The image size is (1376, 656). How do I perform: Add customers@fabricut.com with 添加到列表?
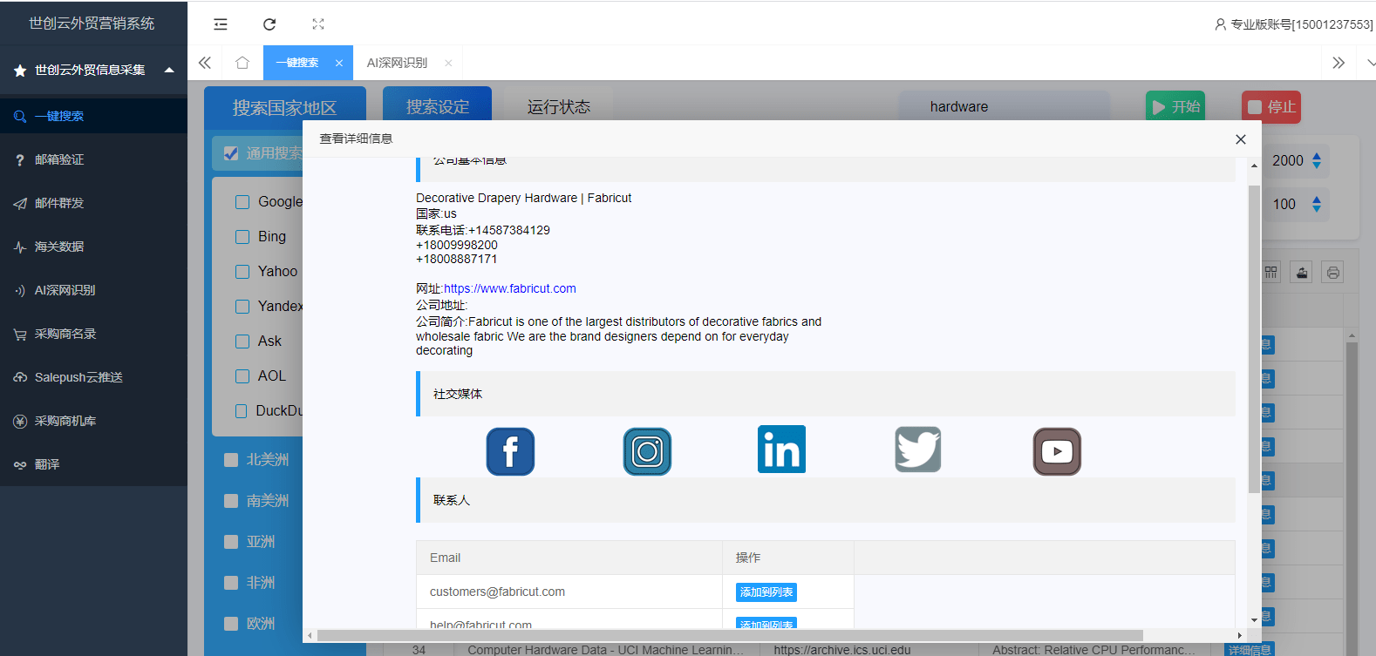click(766, 592)
